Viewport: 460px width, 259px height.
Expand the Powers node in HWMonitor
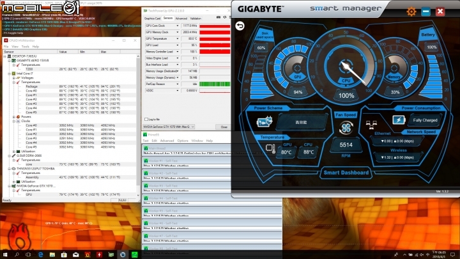point(14,116)
